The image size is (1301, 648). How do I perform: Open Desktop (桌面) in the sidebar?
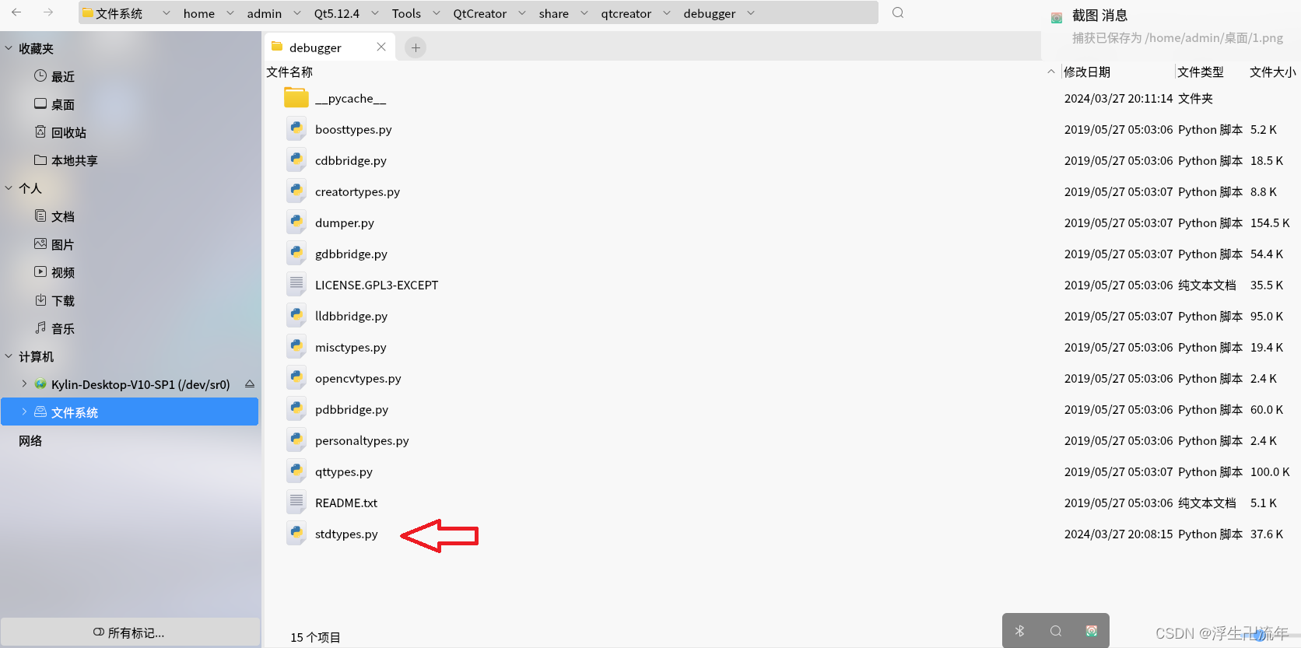coord(54,104)
